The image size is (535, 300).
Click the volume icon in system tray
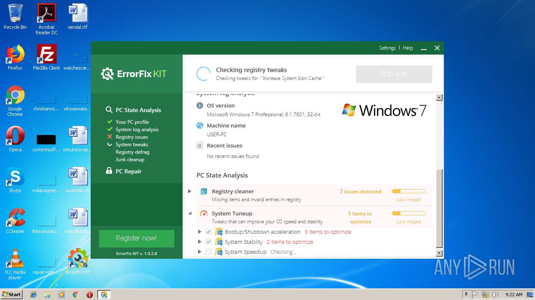tap(496, 295)
